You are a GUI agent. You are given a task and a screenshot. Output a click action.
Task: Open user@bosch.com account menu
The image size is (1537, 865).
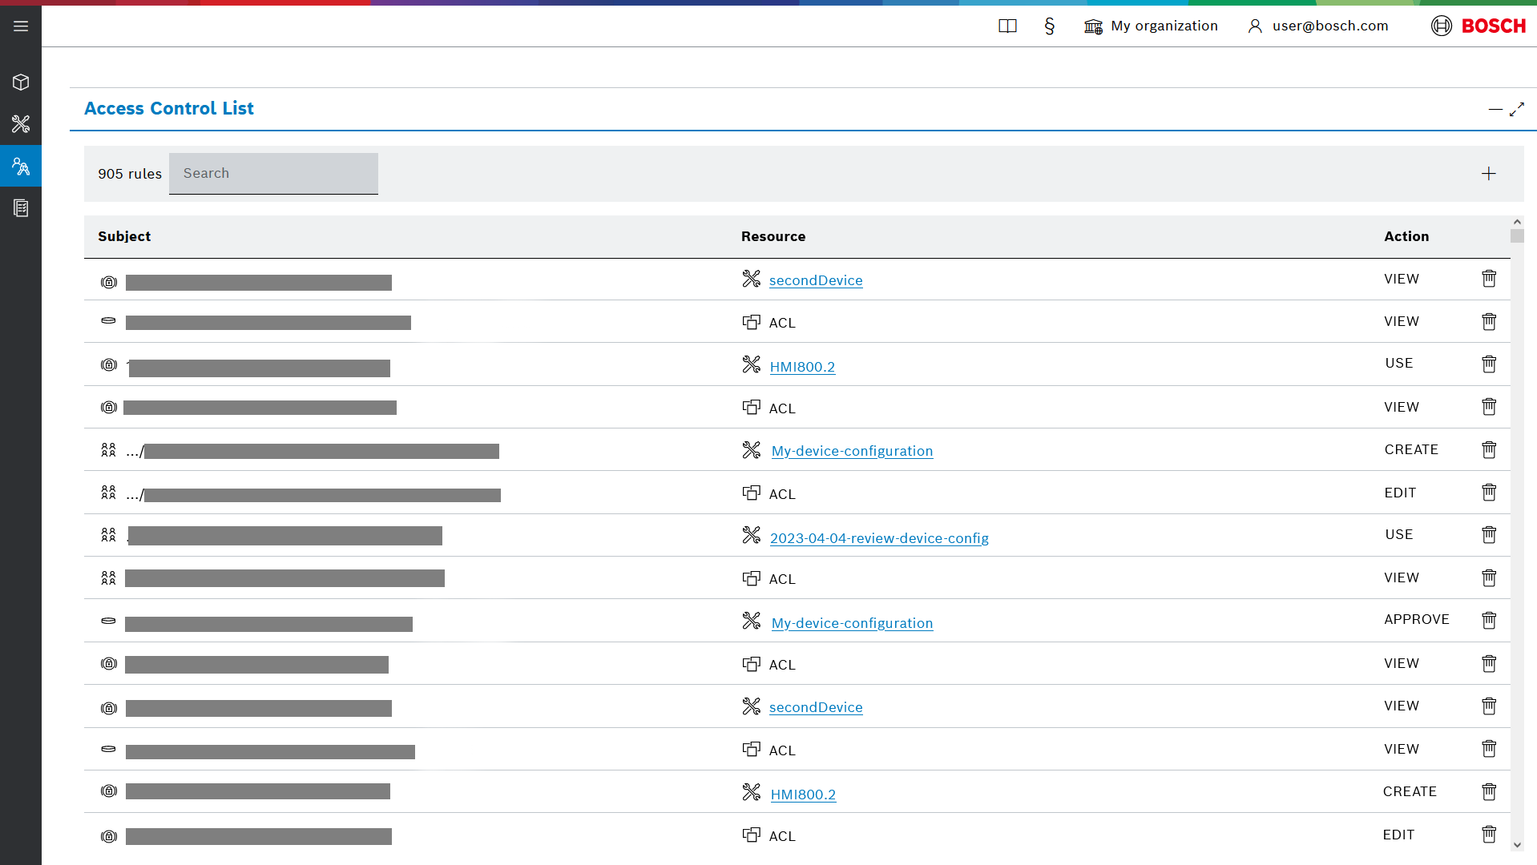coord(1318,26)
